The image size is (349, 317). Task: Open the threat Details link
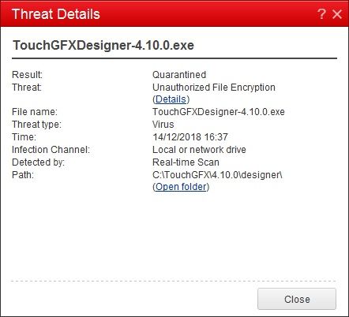coord(171,99)
